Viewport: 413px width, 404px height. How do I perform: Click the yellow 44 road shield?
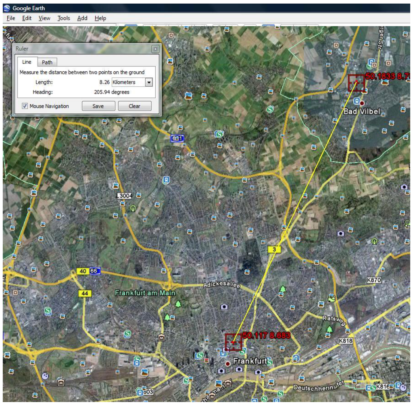coord(84,294)
